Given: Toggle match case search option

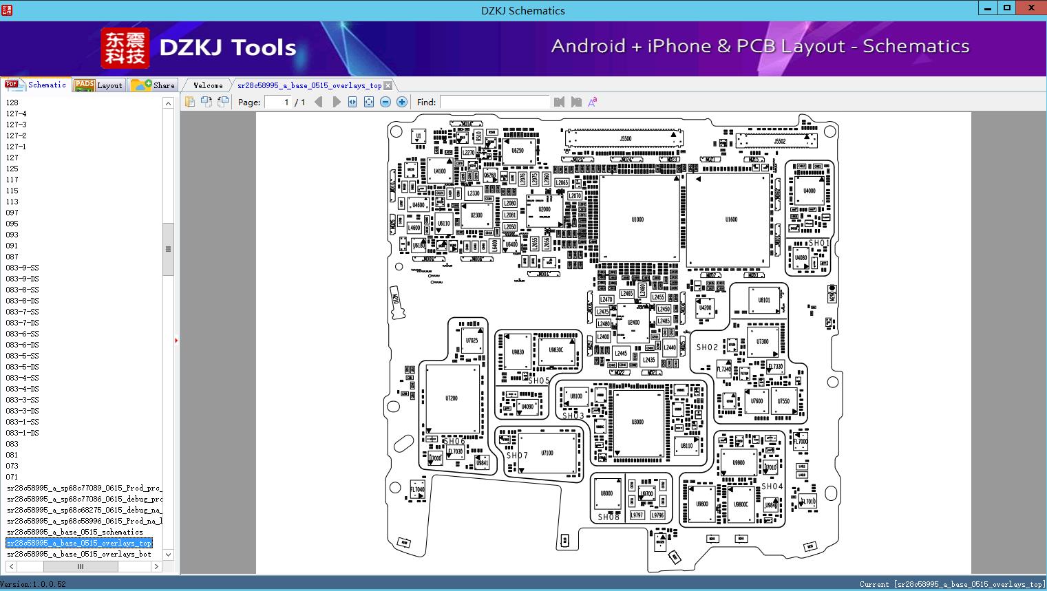Looking at the screenshot, I should tap(593, 102).
